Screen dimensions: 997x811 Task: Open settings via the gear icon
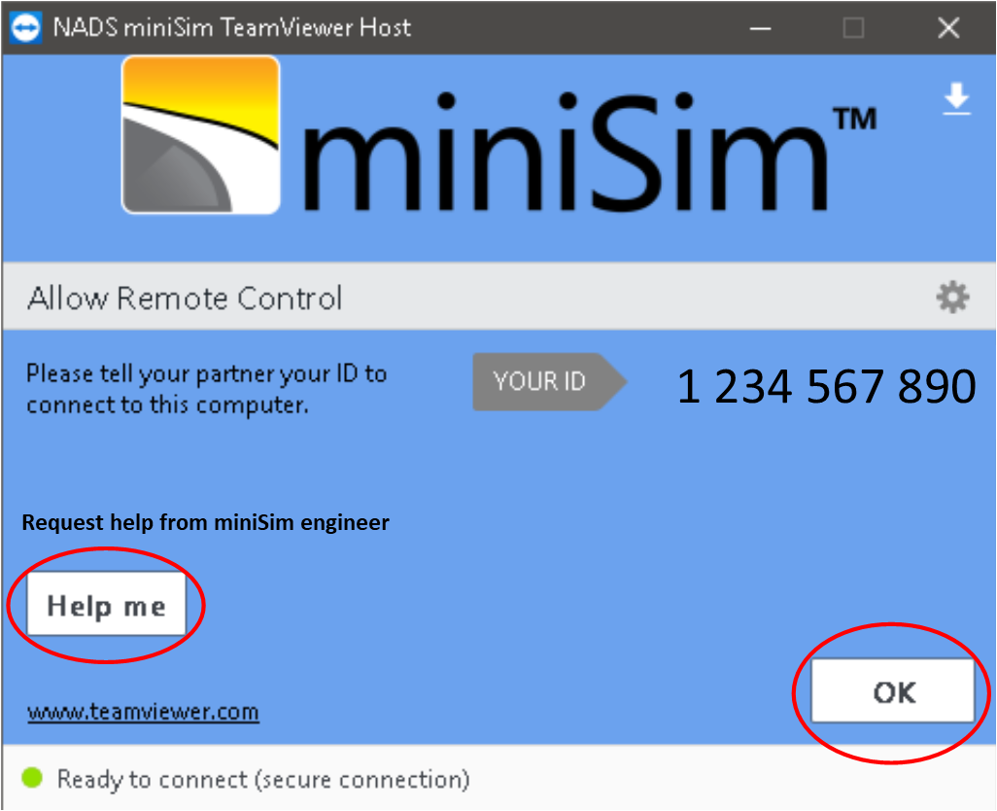(952, 298)
